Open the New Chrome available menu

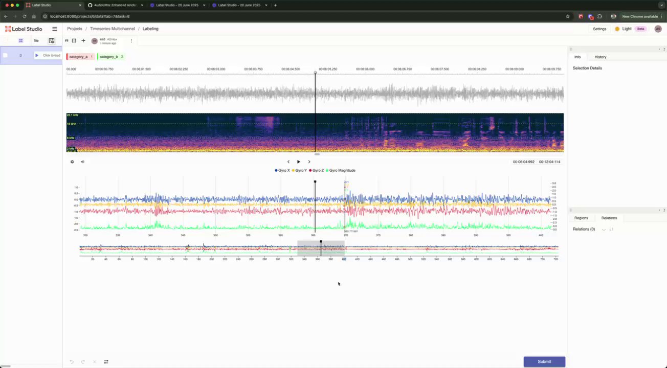pos(642,16)
